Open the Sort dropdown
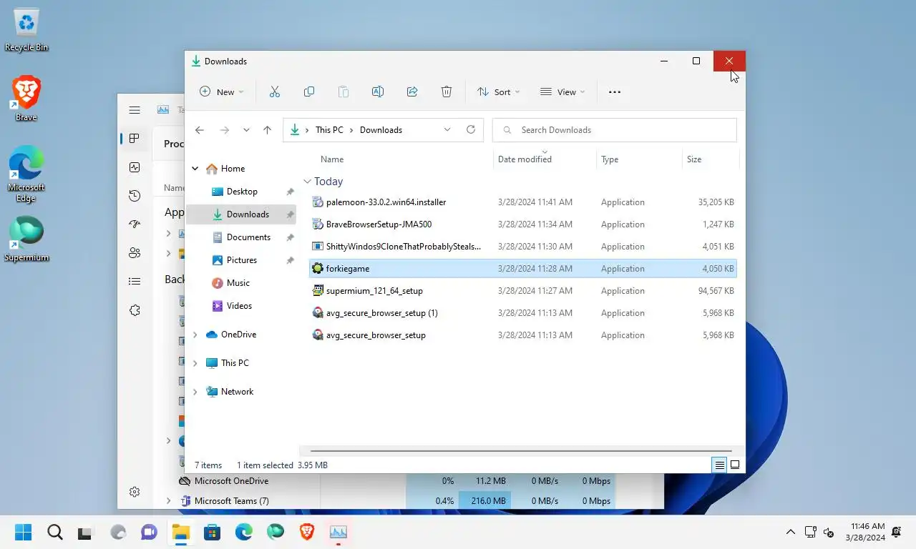 pos(498,91)
